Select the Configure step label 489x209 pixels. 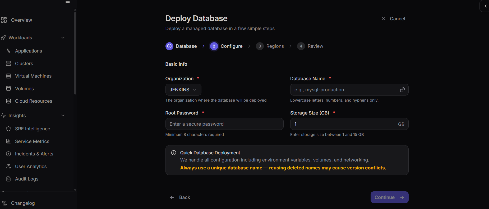pyautogui.click(x=232, y=46)
